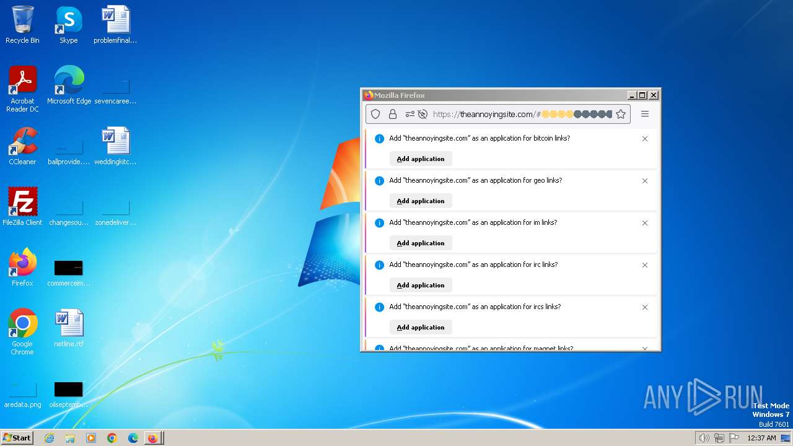
Task: Open File Explorer from the taskbar
Action: (70, 438)
